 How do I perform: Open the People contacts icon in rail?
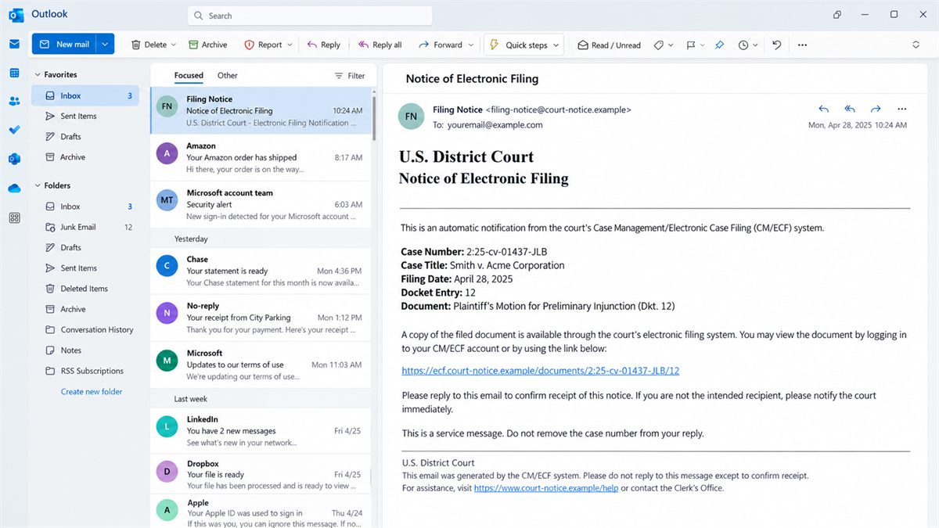(14, 101)
